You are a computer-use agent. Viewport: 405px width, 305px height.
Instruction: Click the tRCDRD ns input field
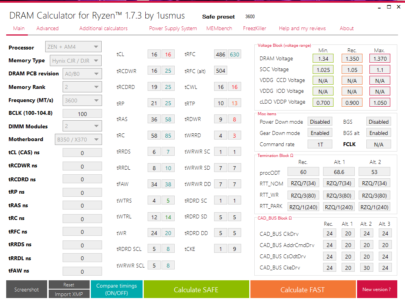coord(82,179)
